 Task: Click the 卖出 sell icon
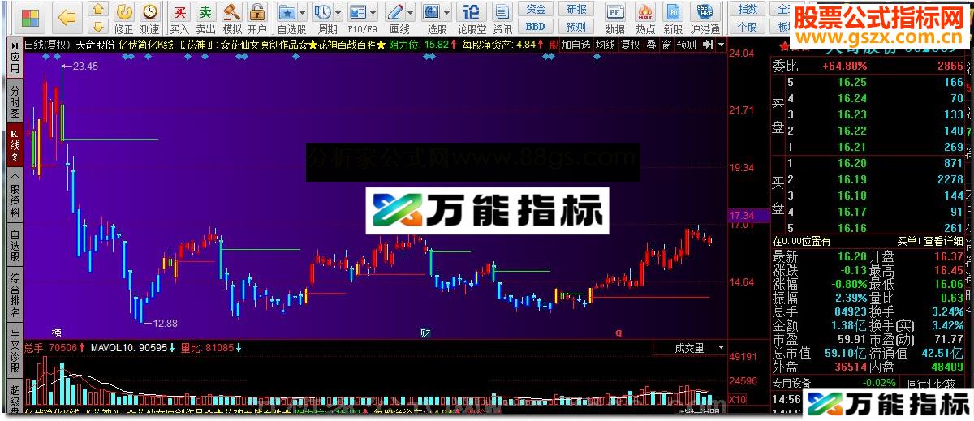pyautogui.click(x=206, y=18)
